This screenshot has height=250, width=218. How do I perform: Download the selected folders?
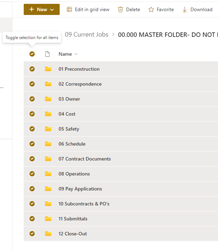click(x=197, y=9)
